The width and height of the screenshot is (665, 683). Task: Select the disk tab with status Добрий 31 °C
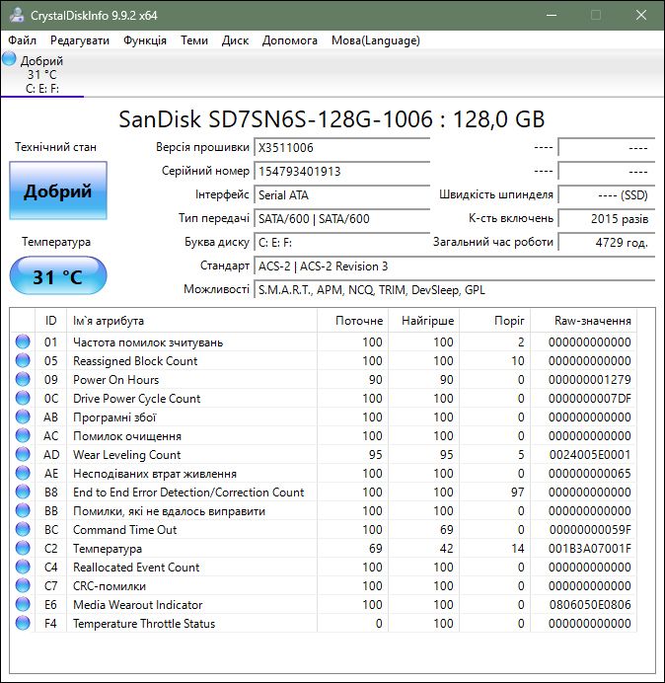coord(41,74)
